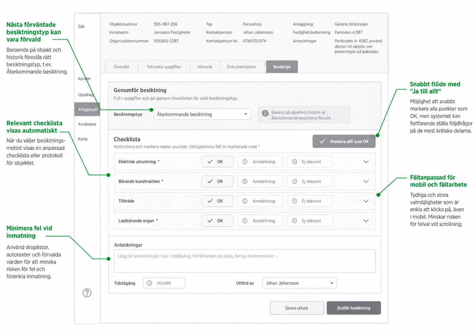Click into the Anteckningar text area

click(x=245, y=261)
